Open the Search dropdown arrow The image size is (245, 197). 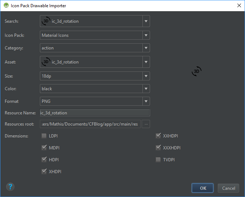coord(146,21)
